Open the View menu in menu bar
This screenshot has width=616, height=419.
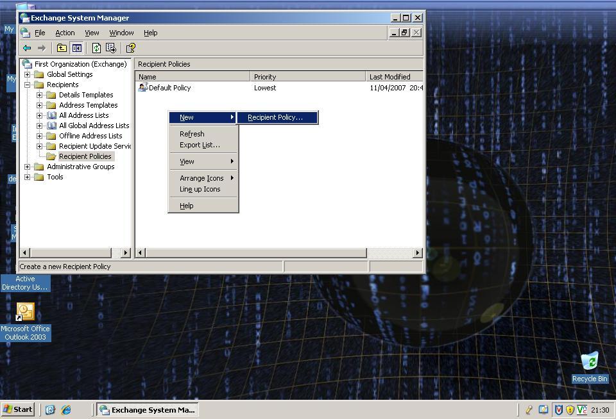tap(92, 33)
